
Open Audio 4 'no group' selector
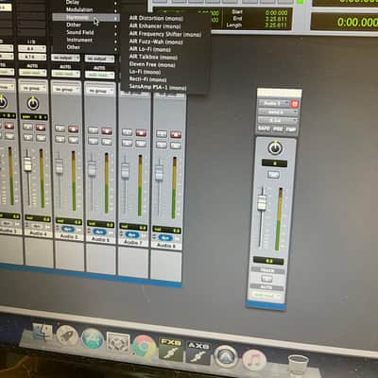(32, 89)
